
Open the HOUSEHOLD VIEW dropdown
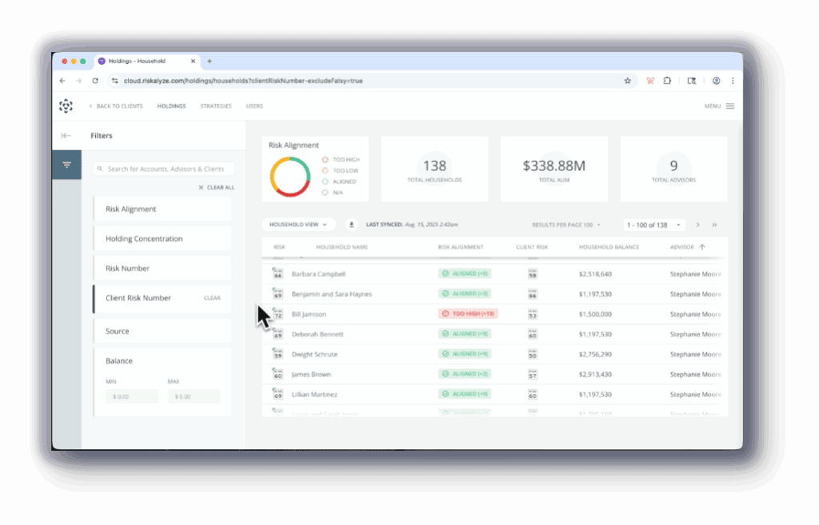click(298, 225)
